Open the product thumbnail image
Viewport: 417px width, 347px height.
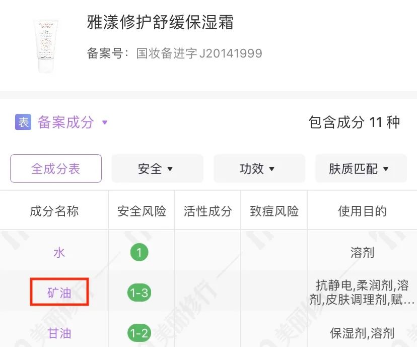coord(46,46)
